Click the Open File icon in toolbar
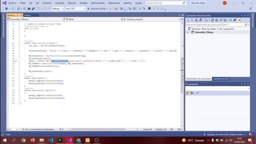The width and height of the screenshot is (256, 144). click(x=25, y=9)
